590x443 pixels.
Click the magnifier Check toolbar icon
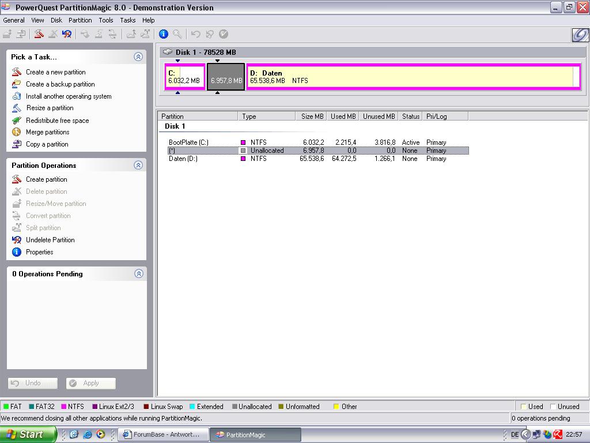click(177, 34)
